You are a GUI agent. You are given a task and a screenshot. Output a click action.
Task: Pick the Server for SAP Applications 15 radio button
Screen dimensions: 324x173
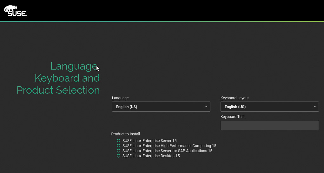tap(119, 151)
